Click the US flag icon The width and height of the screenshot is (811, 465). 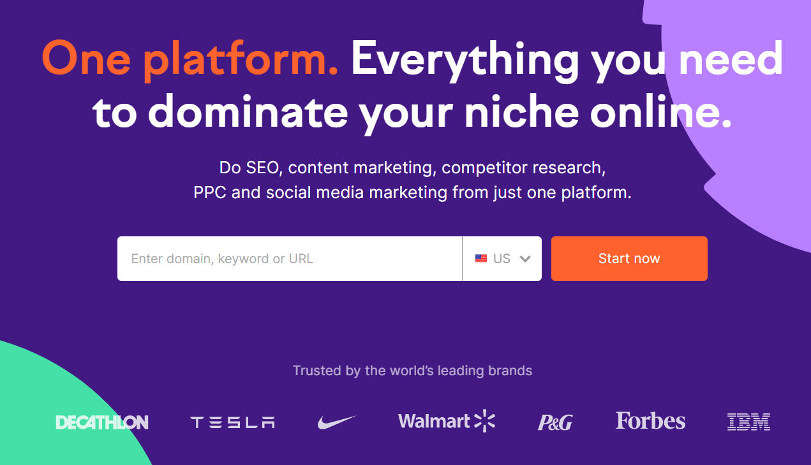pyautogui.click(x=481, y=259)
